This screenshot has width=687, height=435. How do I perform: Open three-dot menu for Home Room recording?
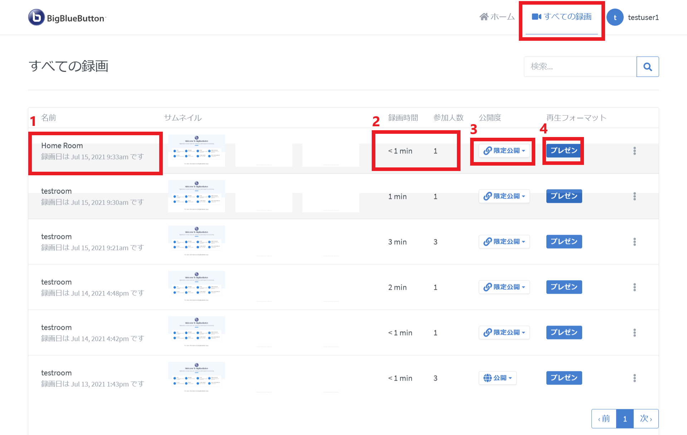634,151
